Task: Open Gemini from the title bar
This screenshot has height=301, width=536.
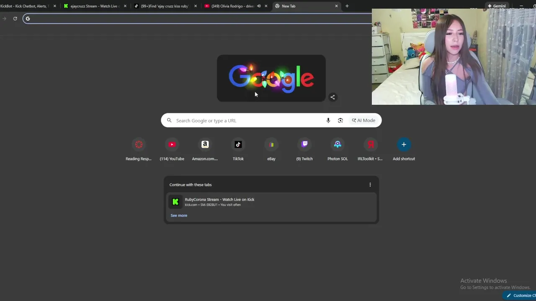Action: 497,6
